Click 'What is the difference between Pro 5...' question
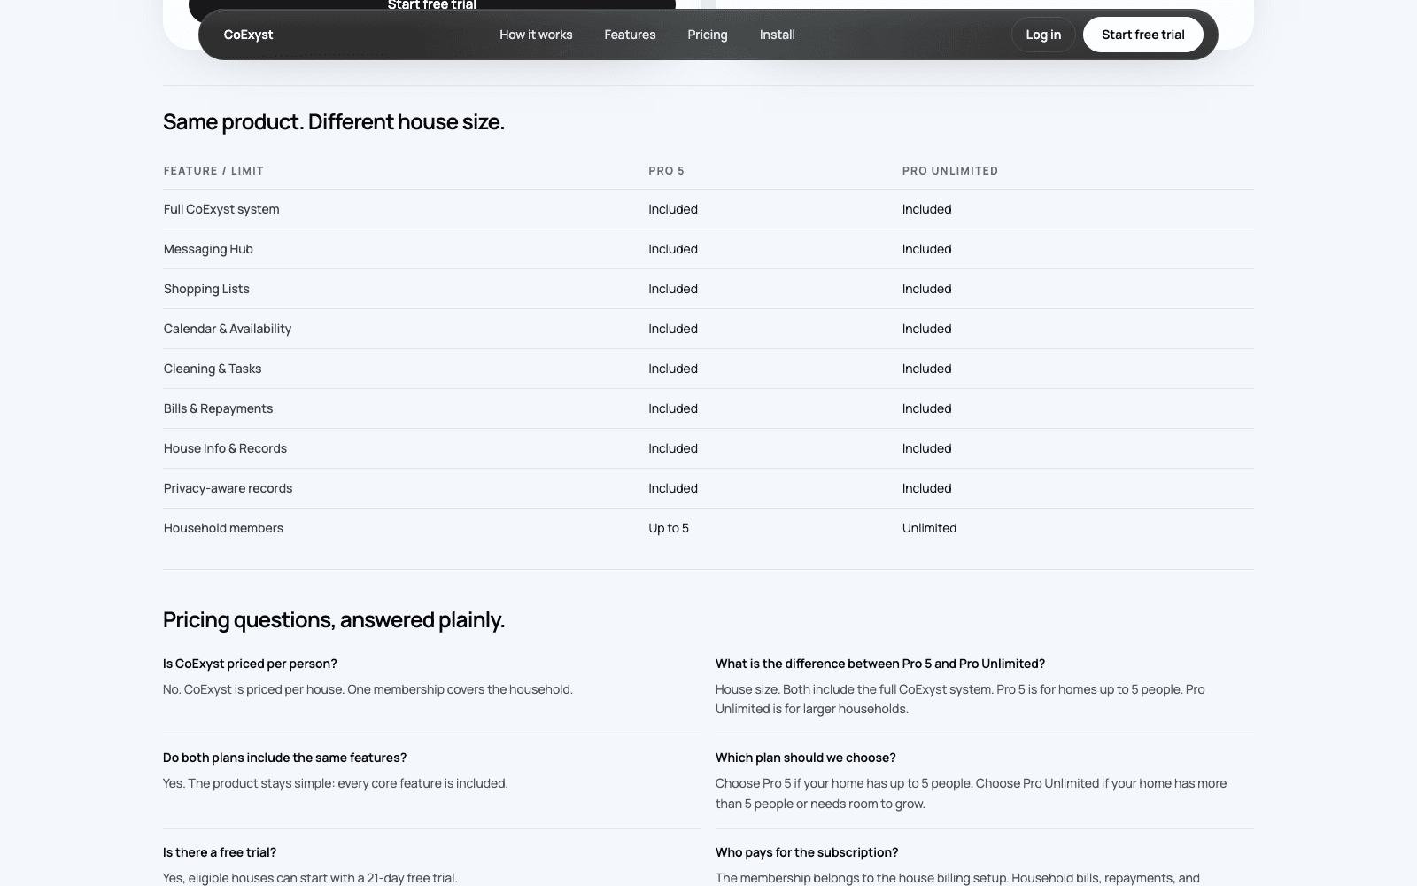Screen dimensions: 1417x886 (880, 664)
